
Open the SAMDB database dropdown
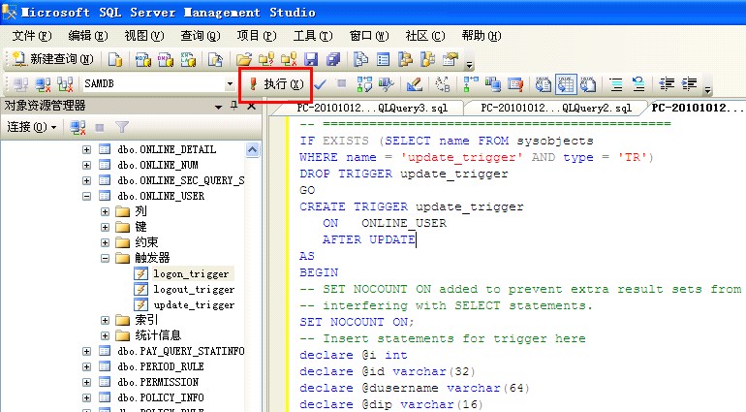point(231,84)
